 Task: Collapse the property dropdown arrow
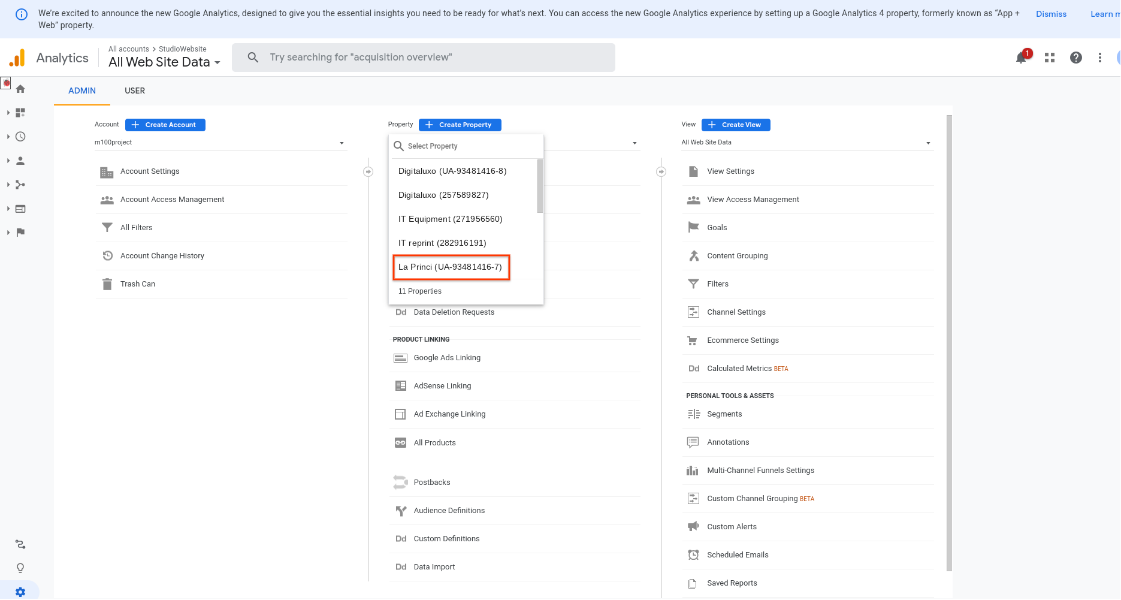point(634,143)
